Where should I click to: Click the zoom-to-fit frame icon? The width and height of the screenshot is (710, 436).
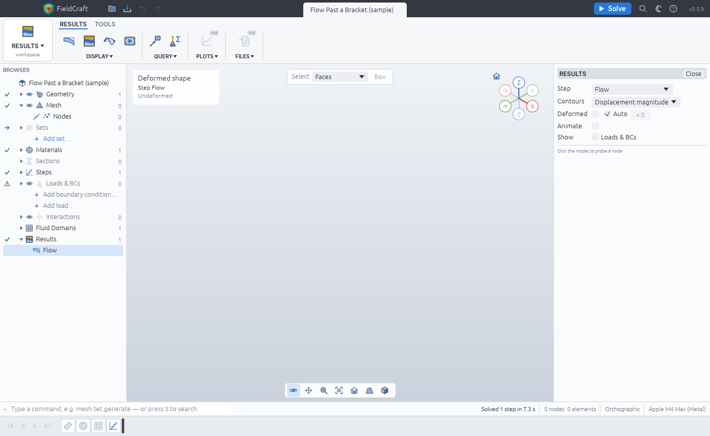pos(339,390)
